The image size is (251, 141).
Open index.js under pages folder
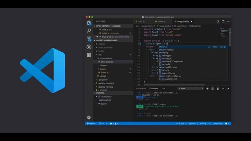tap(113, 72)
